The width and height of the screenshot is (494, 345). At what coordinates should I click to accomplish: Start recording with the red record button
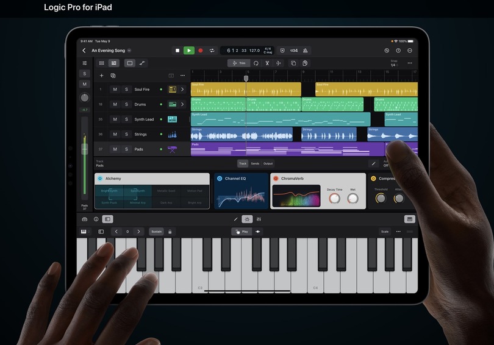pyautogui.click(x=201, y=51)
